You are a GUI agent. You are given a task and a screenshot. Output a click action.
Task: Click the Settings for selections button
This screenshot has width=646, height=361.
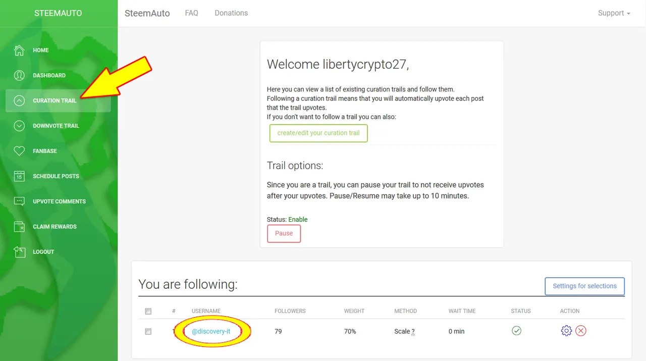click(584, 286)
